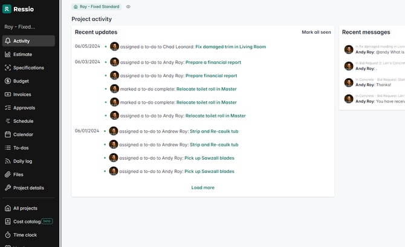Click the Specifications icon in sidebar
The height and width of the screenshot is (247, 405).
pyautogui.click(x=8, y=67)
